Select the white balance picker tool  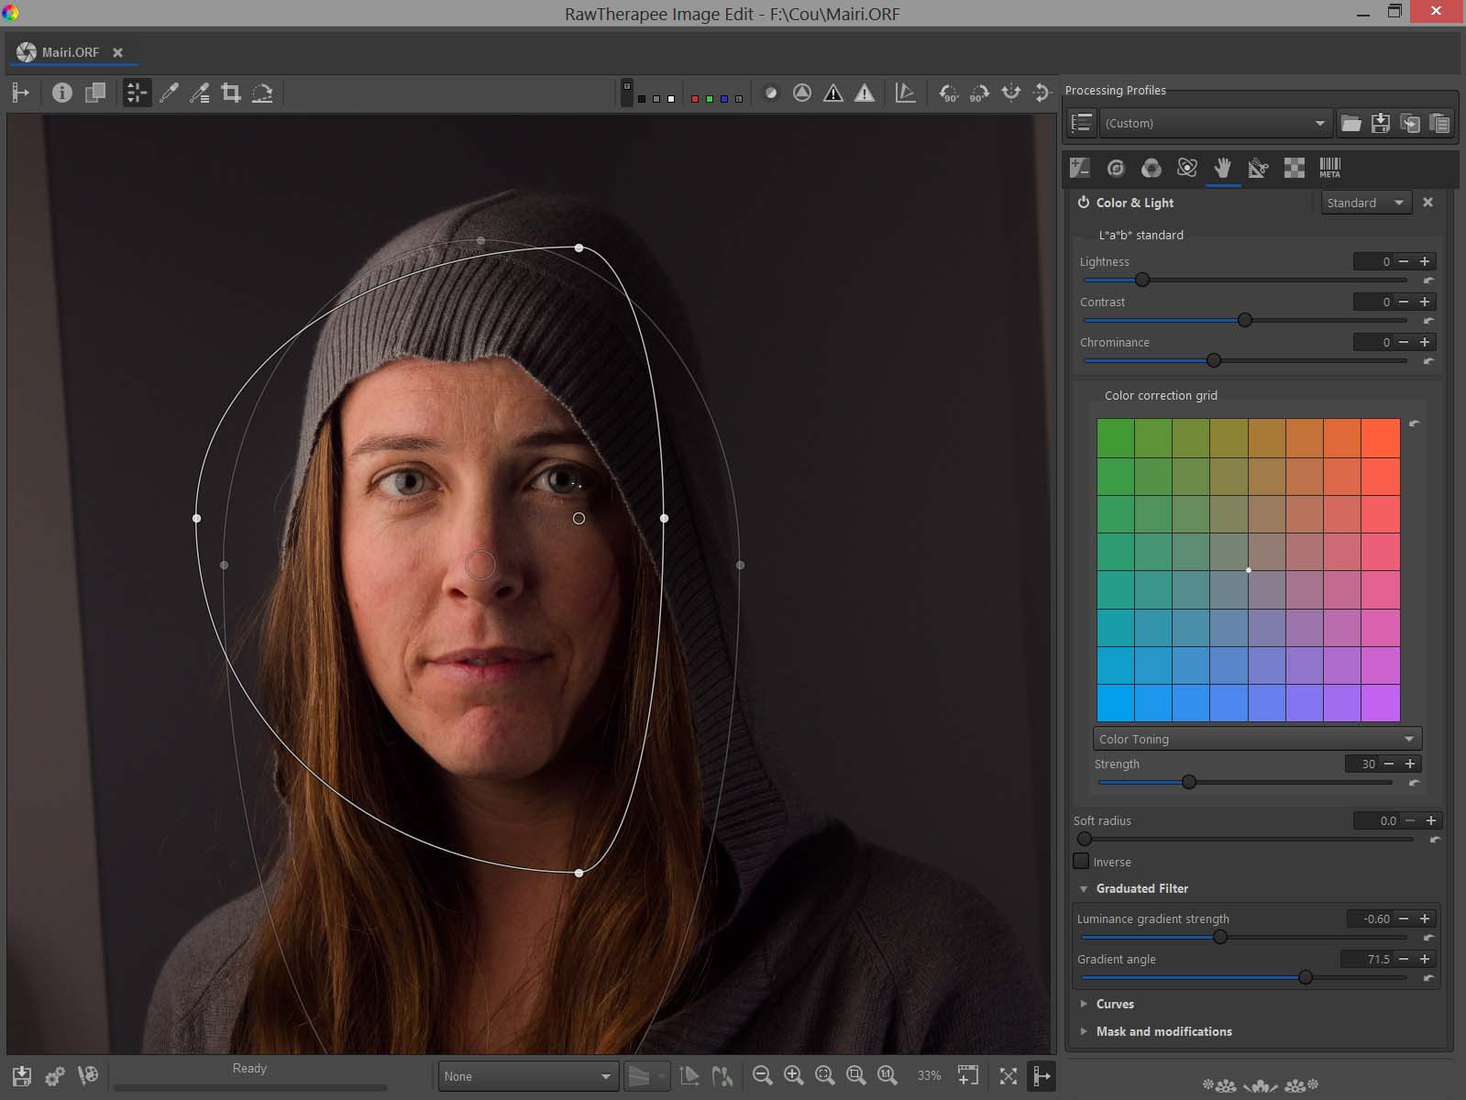click(x=169, y=93)
